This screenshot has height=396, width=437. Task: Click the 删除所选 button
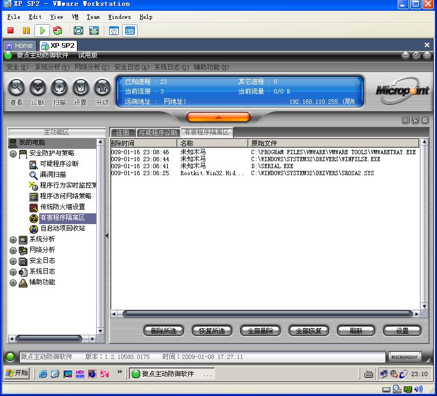tap(163, 331)
